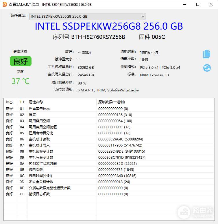
Task: Click raw value 000000000735 (1845)
Action: [116, 170]
